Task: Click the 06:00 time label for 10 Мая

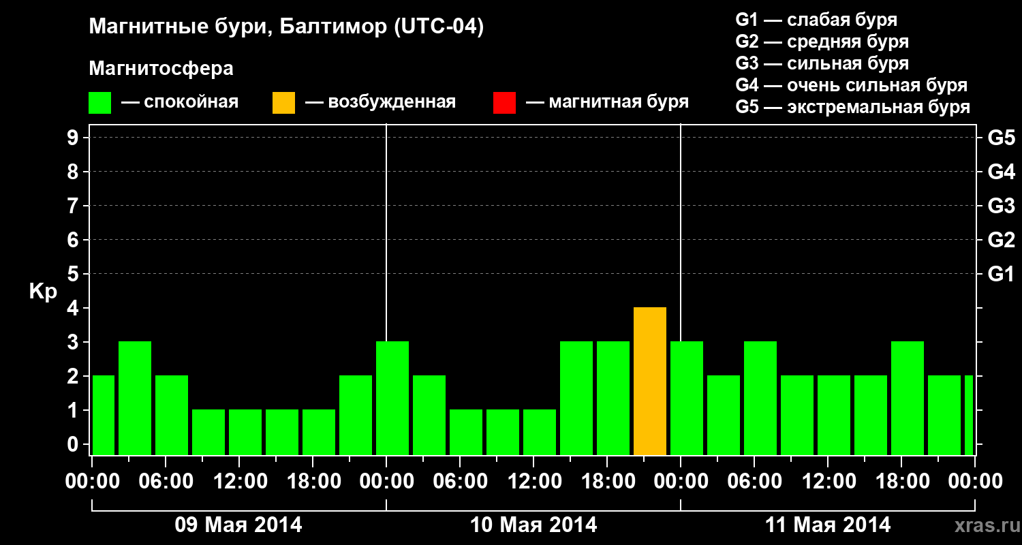Action: [461, 482]
